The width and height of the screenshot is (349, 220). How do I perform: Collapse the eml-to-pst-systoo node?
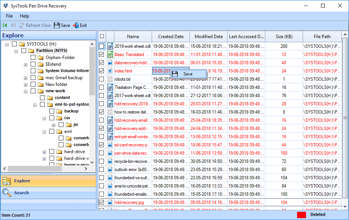(35, 105)
